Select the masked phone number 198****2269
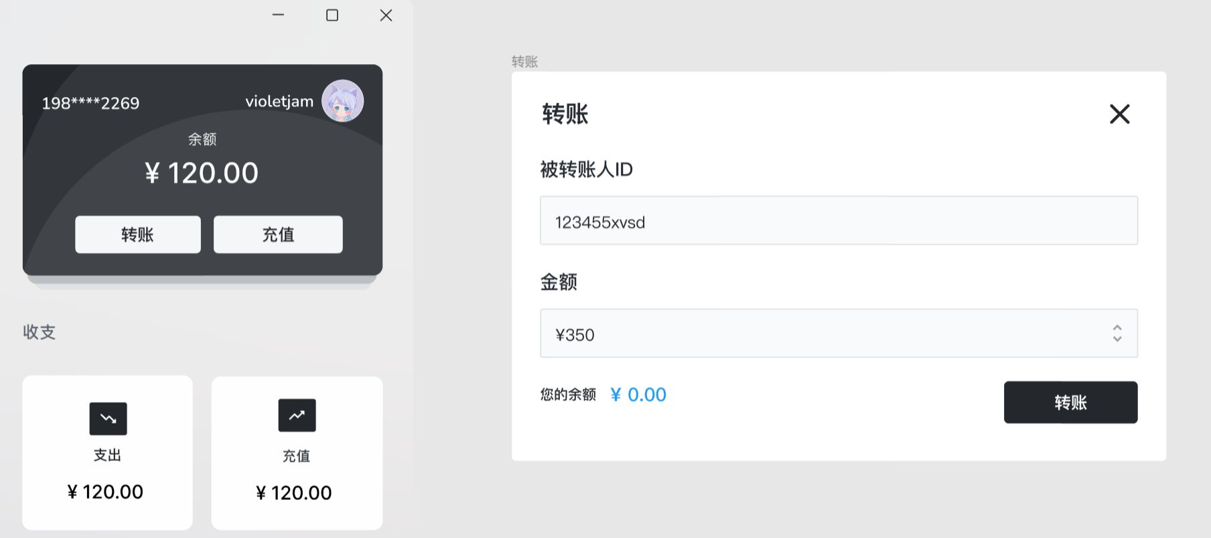1211x538 pixels. [90, 103]
